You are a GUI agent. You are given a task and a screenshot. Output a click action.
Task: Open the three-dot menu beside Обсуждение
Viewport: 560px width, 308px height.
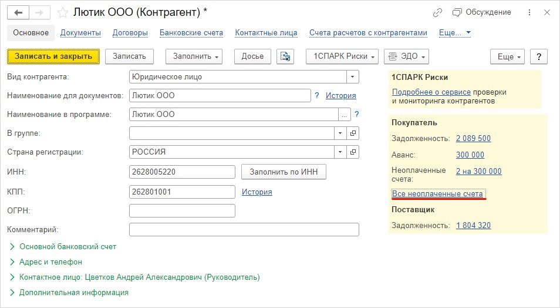click(x=529, y=12)
